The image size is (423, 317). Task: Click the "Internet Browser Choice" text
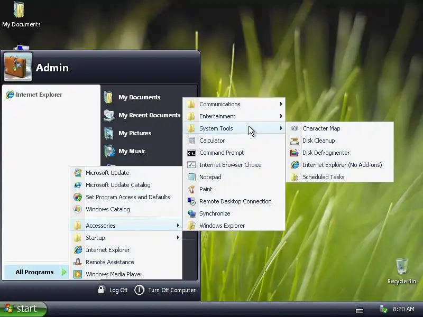231,165
